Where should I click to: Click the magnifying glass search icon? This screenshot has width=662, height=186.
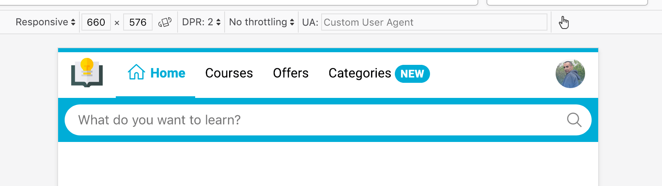coord(574,120)
